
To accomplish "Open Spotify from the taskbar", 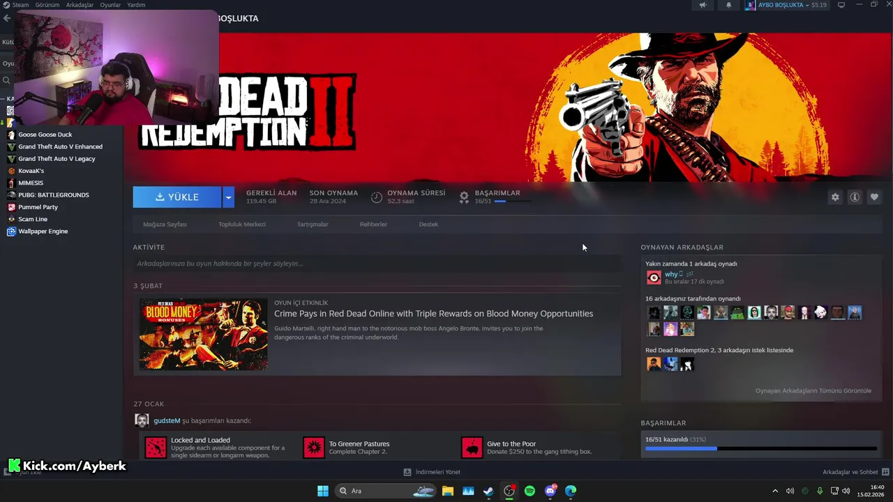I will coord(530,491).
